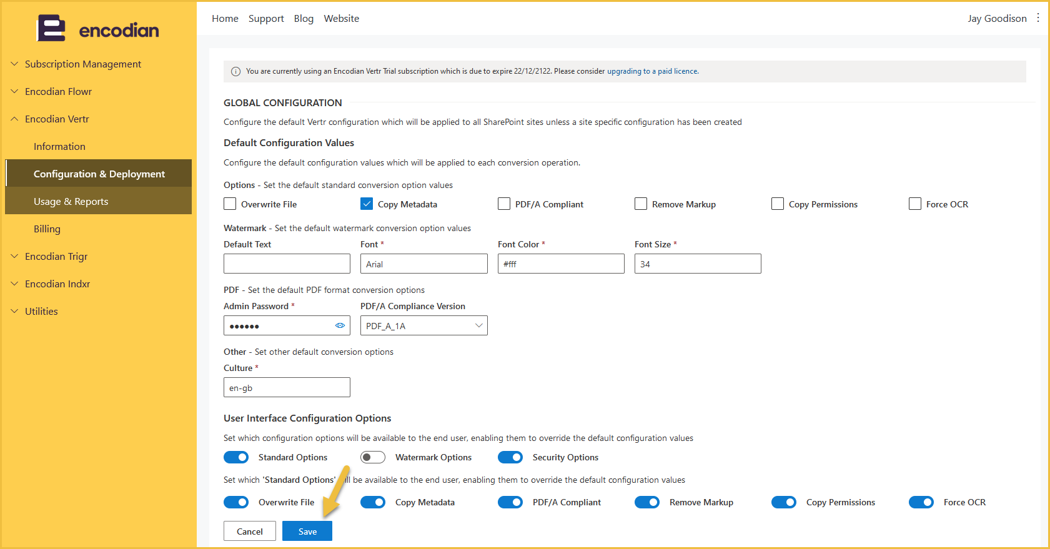The height and width of the screenshot is (549, 1050).
Task: Click the Font Size field showing 34
Action: [698, 264]
